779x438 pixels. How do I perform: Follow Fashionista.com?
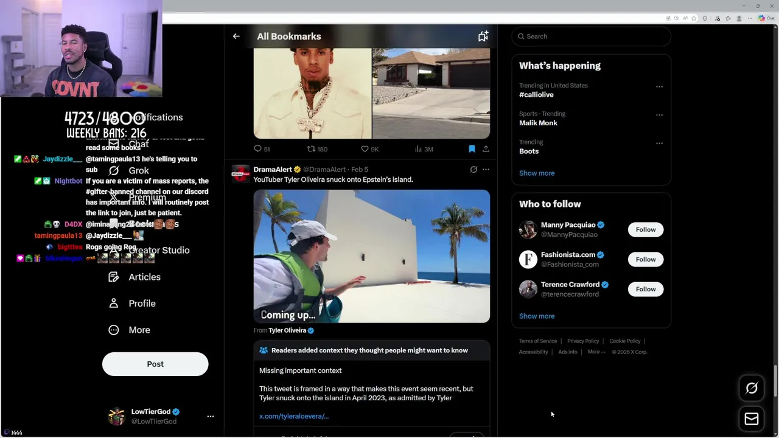click(x=646, y=259)
